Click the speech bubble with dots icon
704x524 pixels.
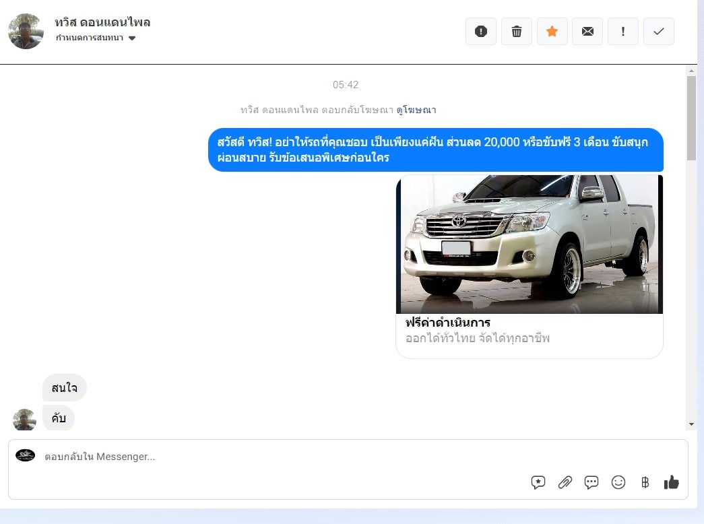click(591, 482)
